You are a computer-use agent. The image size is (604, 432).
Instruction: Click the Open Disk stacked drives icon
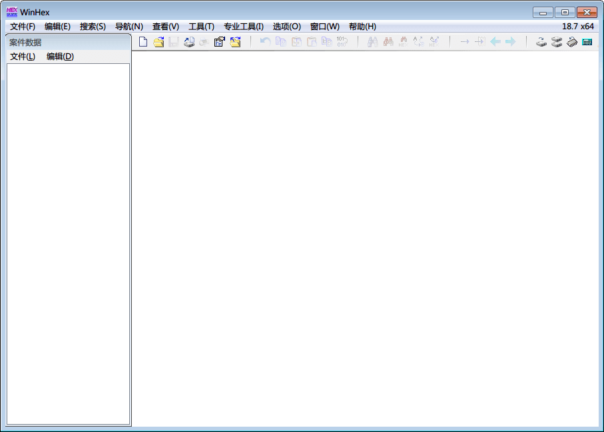(x=557, y=41)
